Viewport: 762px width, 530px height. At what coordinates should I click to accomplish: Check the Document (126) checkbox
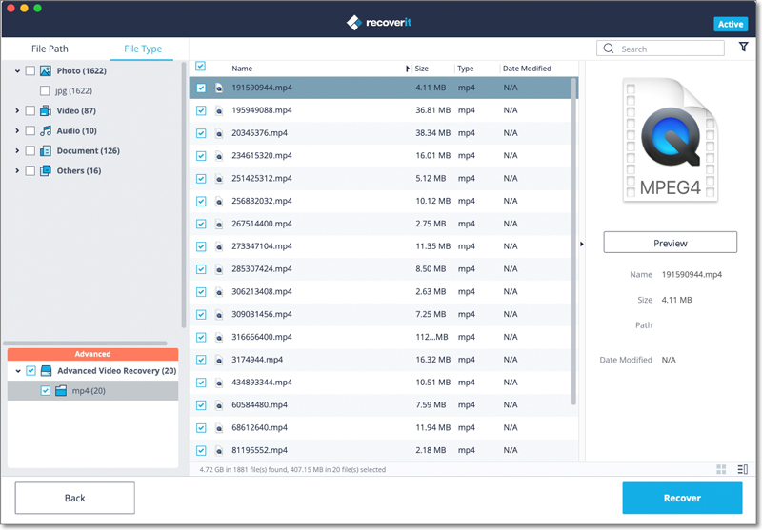[x=30, y=150]
